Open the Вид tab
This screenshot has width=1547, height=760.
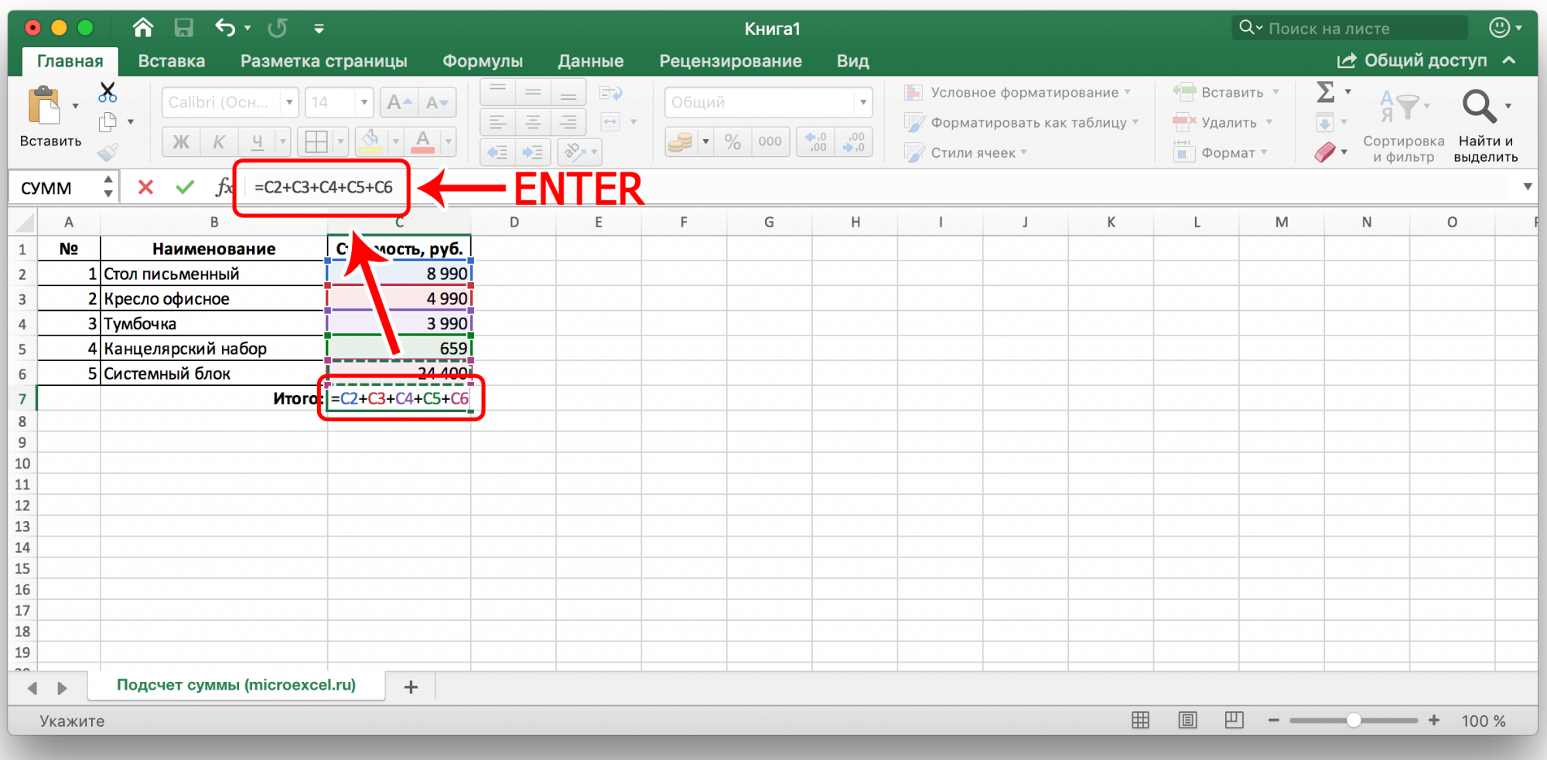click(x=853, y=61)
